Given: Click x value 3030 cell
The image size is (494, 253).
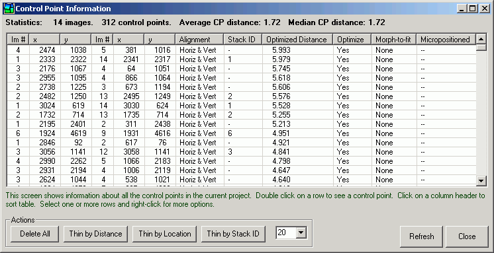Looking at the screenshot, I should [x=131, y=106].
